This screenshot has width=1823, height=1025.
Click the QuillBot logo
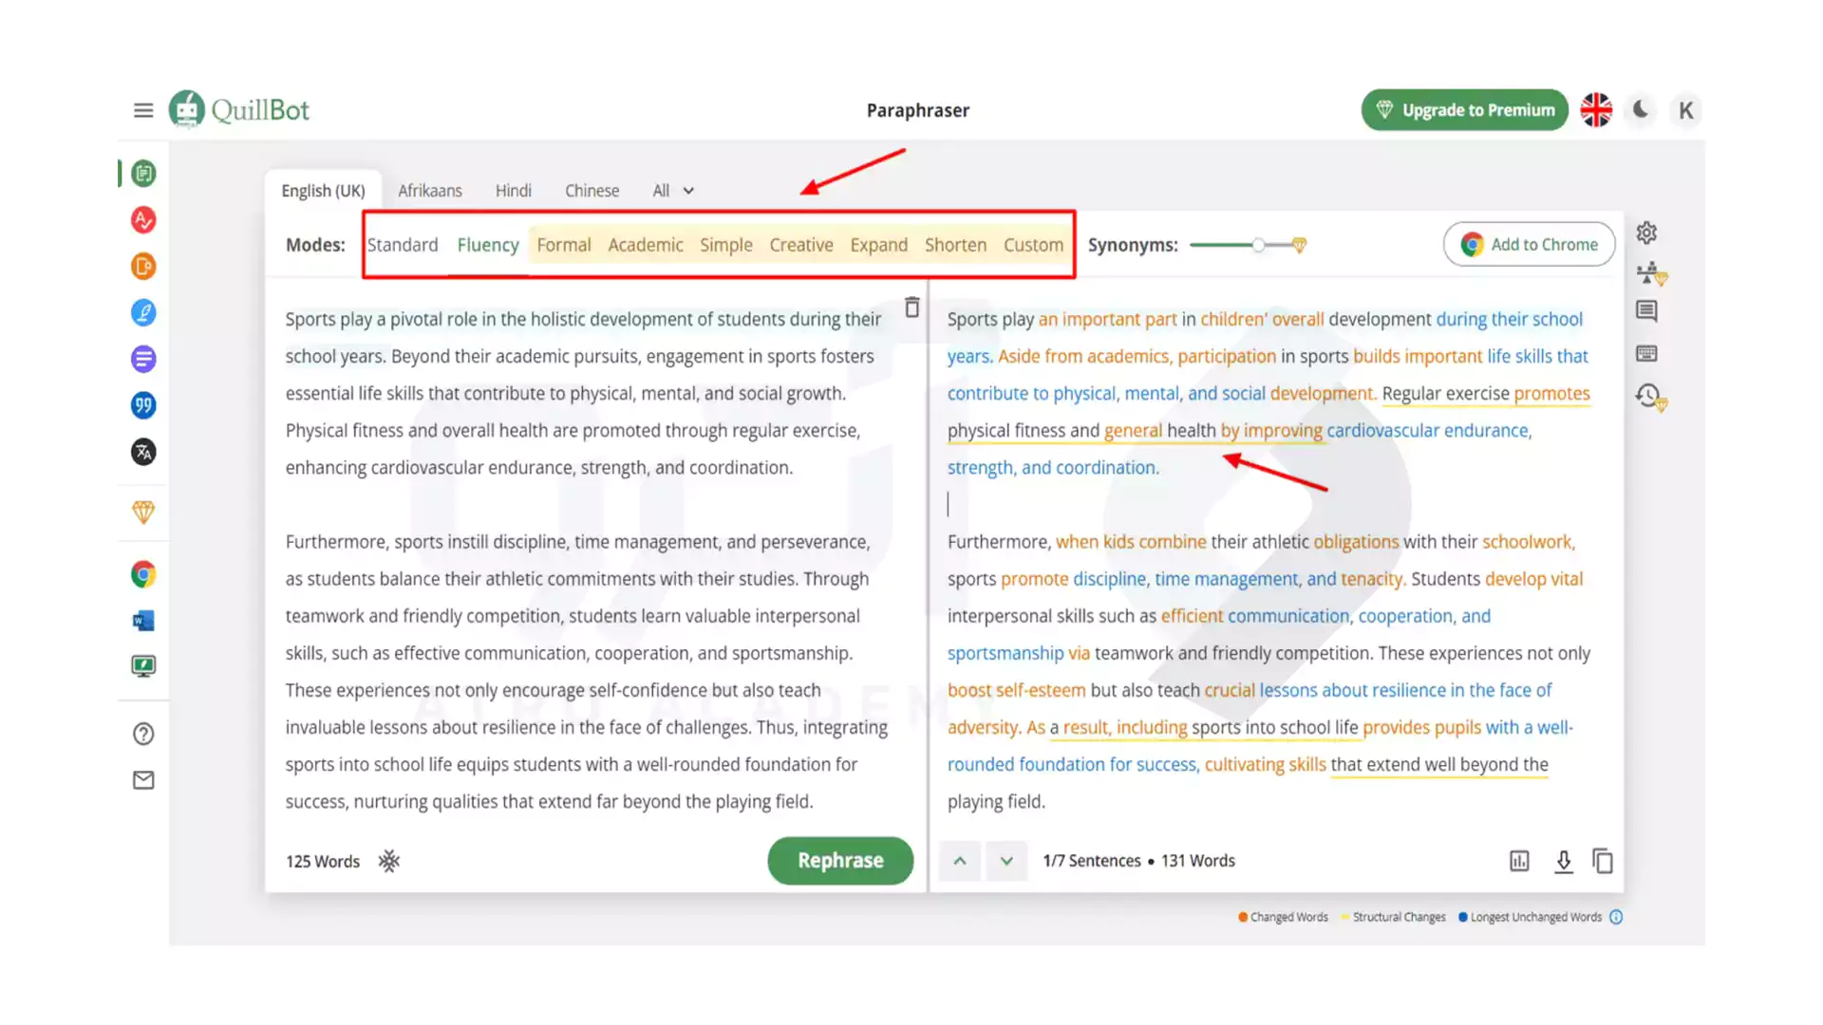coord(239,110)
